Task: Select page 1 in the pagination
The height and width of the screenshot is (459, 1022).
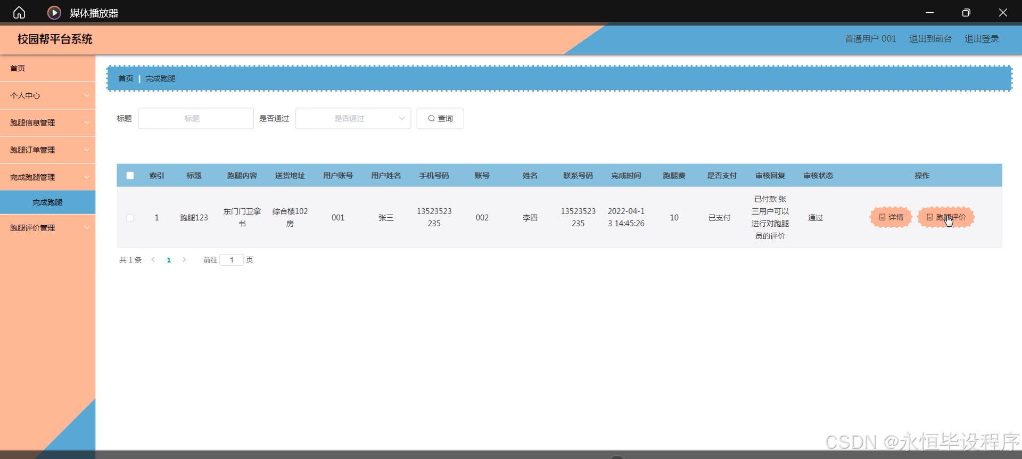Action: (x=169, y=260)
